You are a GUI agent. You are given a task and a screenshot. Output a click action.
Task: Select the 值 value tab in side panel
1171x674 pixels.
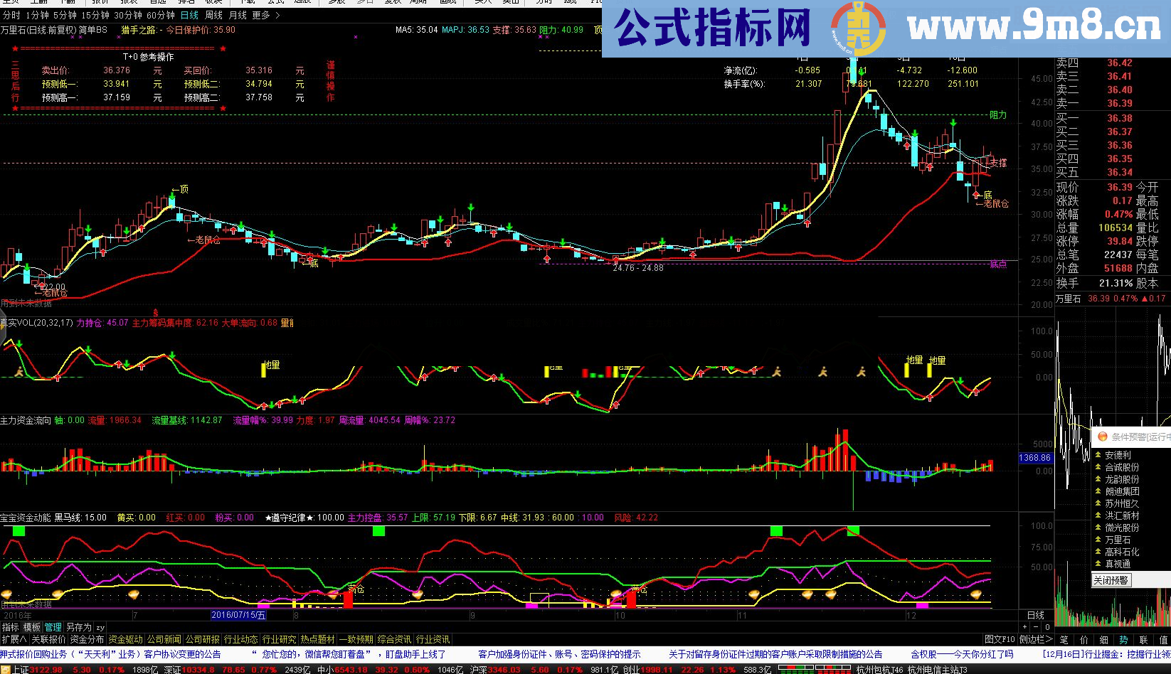click(1163, 640)
